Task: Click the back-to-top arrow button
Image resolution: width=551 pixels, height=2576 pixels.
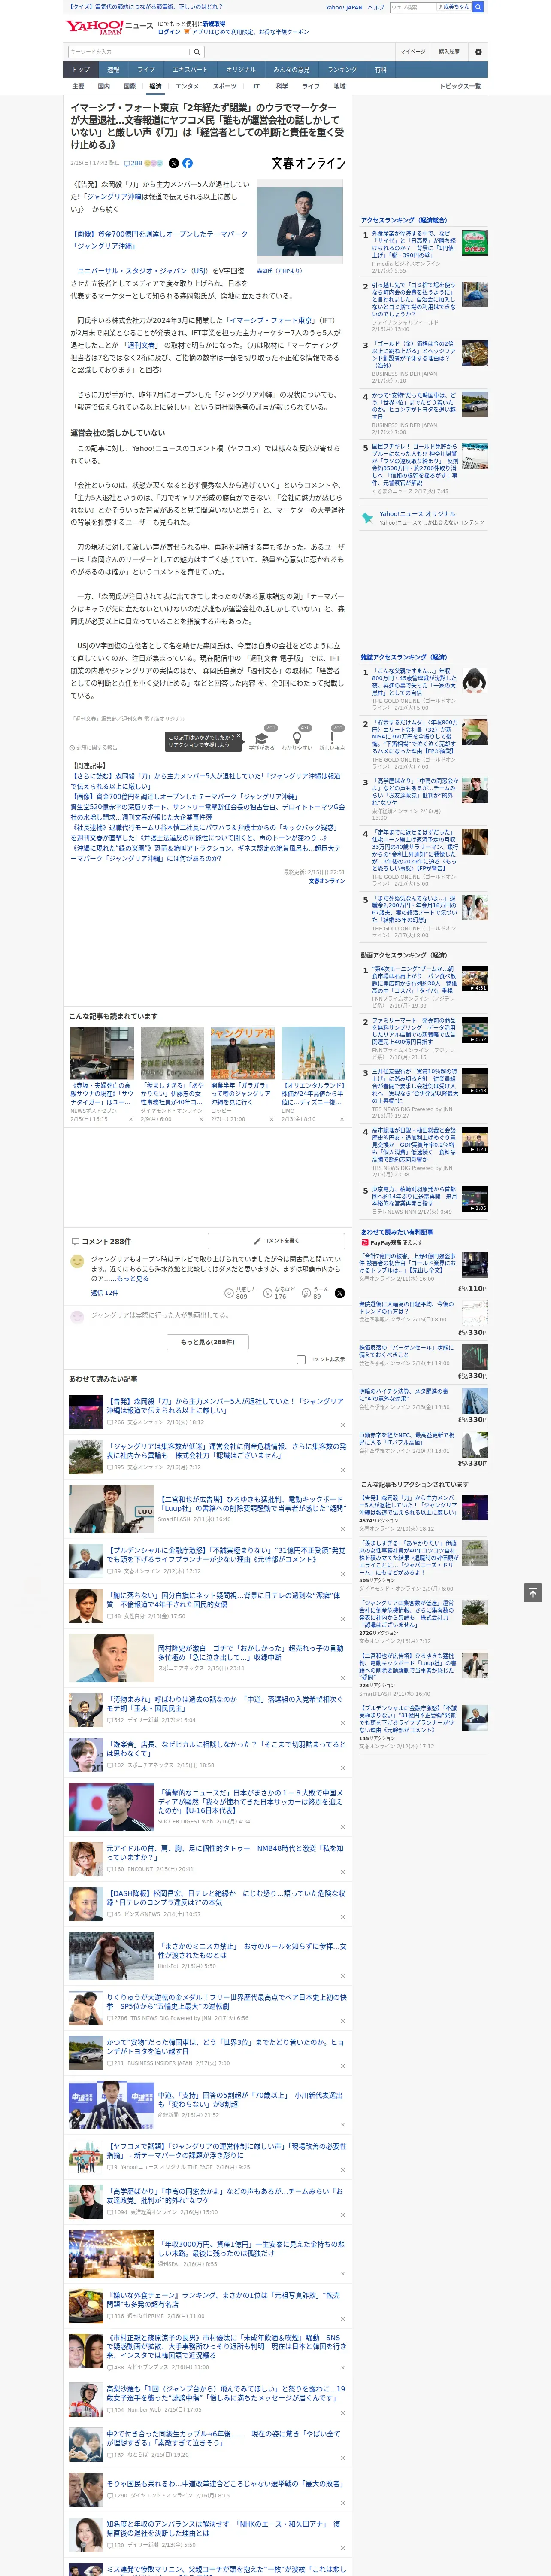Action: tap(533, 1592)
